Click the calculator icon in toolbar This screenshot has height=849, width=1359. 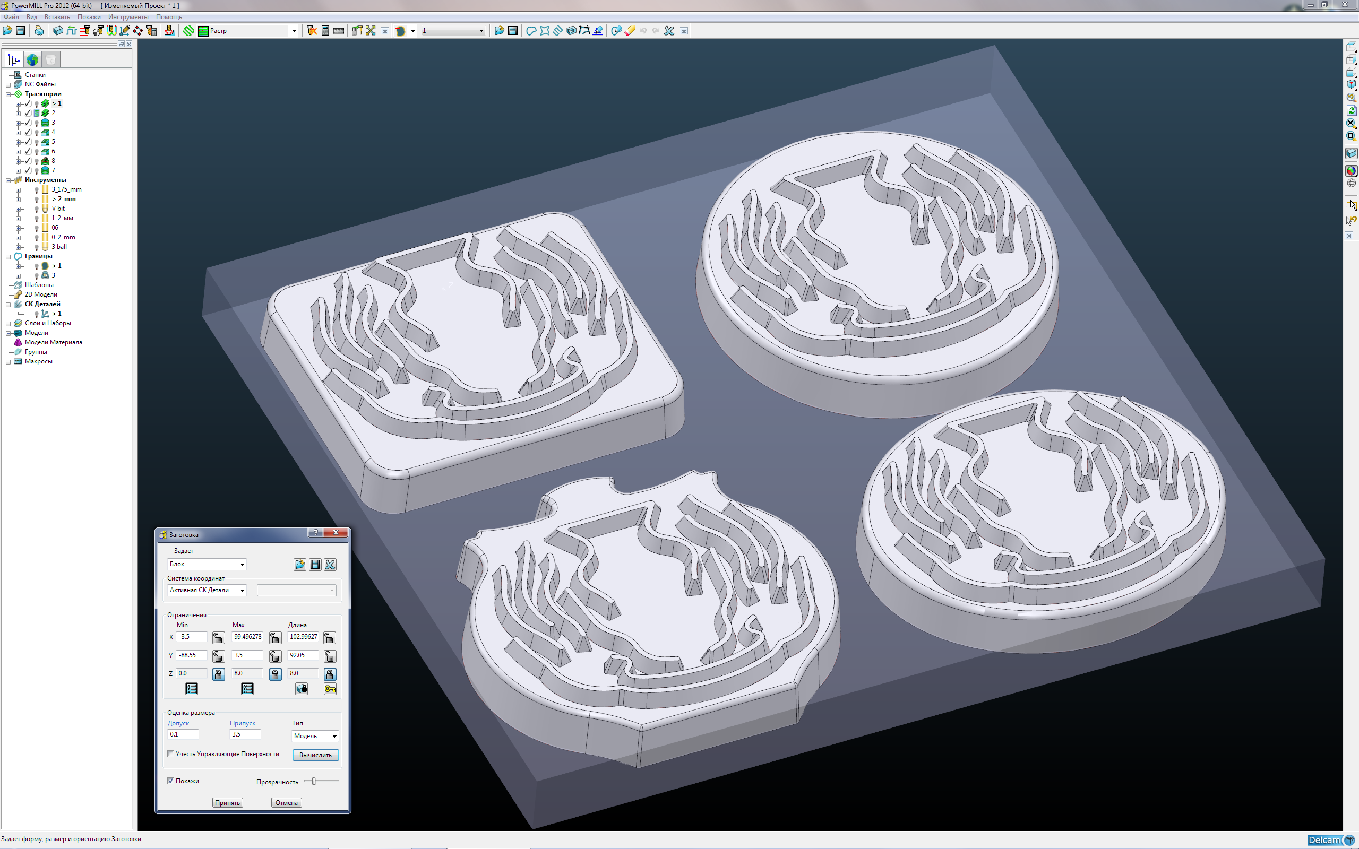325,31
